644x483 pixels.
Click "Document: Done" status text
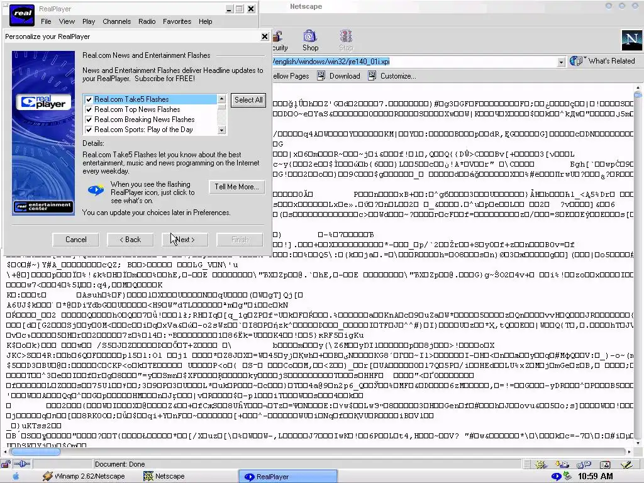click(x=119, y=464)
